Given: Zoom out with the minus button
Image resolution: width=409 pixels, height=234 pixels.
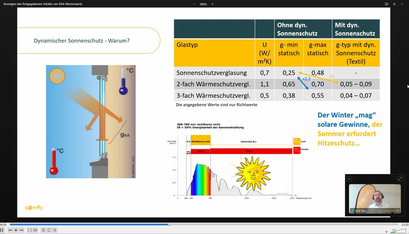Looking at the screenshot, I should coord(194,4).
